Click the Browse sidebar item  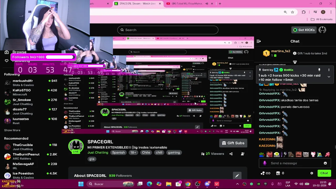pyautogui.click(x=16, y=52)
